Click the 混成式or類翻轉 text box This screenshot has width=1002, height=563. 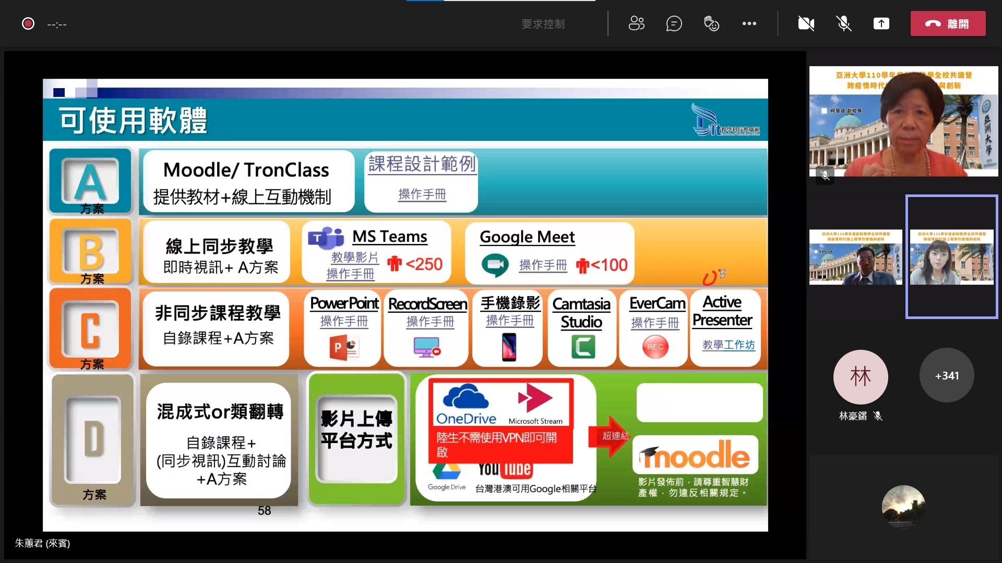click(219, 440)
